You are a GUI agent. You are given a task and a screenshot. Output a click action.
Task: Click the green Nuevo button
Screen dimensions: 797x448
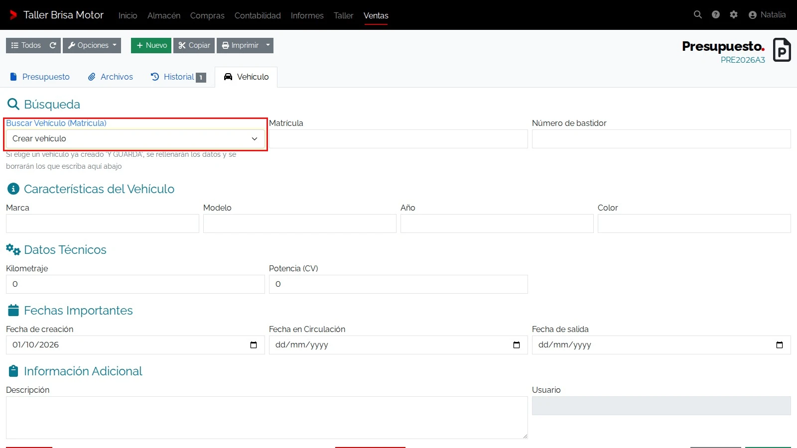pos(151,45)
